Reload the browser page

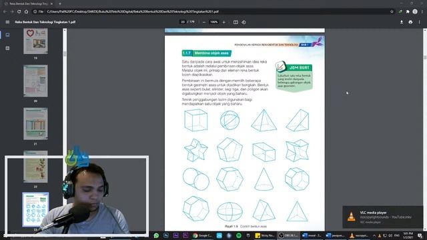click(19, 11)
